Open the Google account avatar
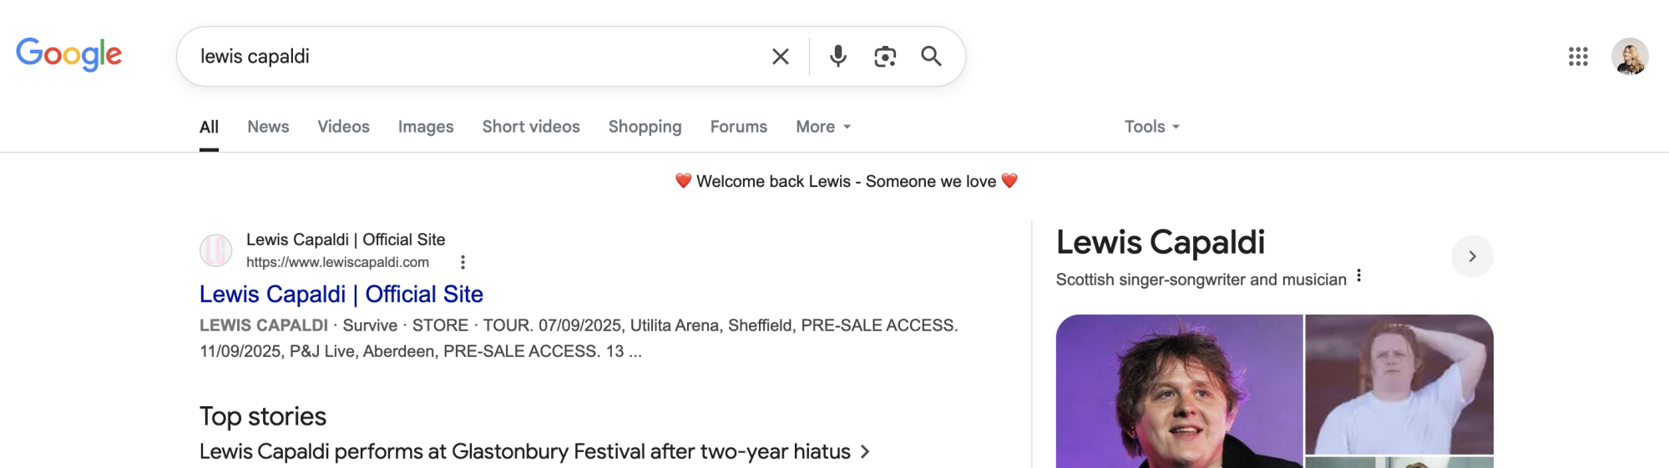The height and width of the screenshot is (468, 1669). (x=1630, y=57)
